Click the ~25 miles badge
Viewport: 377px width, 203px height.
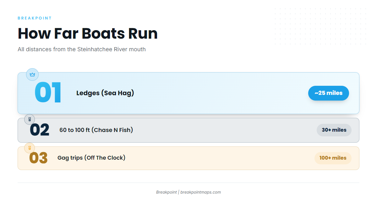329,93
